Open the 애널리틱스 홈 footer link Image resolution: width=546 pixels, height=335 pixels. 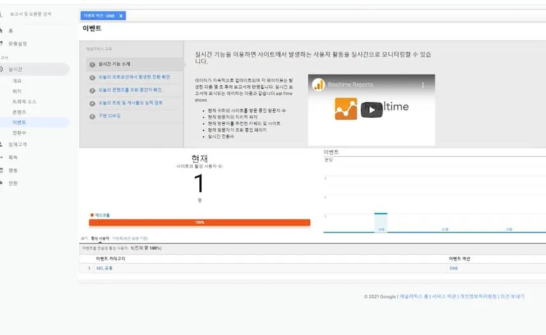pos(414,296)
